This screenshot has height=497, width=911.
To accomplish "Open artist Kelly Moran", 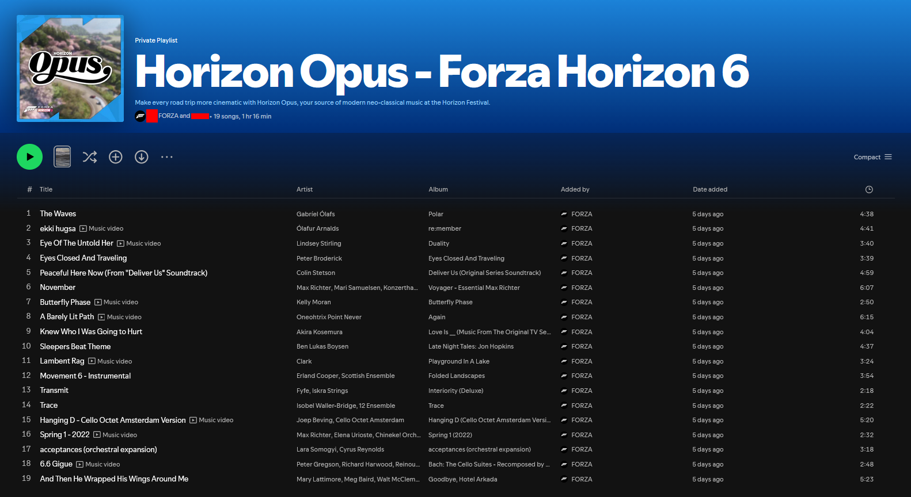I will [x=314, y=302].
